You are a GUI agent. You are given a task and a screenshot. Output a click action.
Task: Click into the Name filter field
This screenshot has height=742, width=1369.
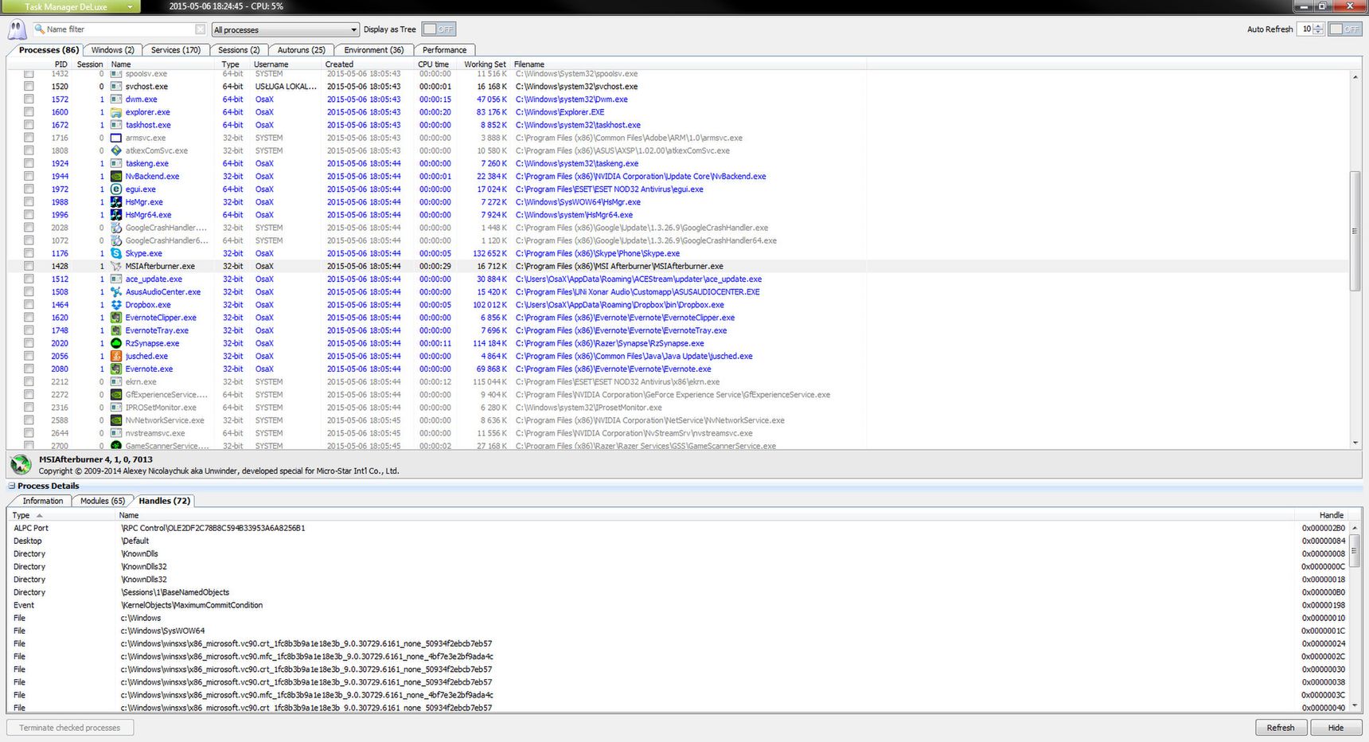[119, 29]
